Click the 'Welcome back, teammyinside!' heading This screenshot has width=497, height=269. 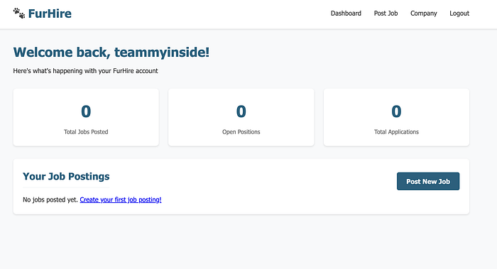111,53
